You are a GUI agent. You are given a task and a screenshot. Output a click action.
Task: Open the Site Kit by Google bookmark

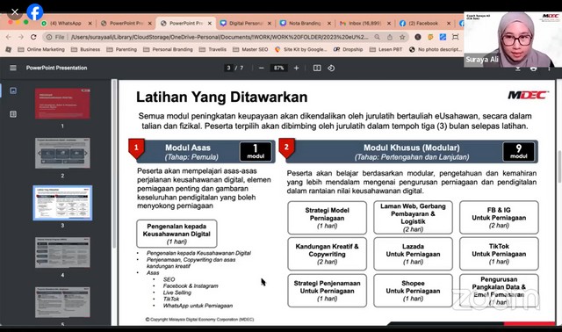(301, 49)
